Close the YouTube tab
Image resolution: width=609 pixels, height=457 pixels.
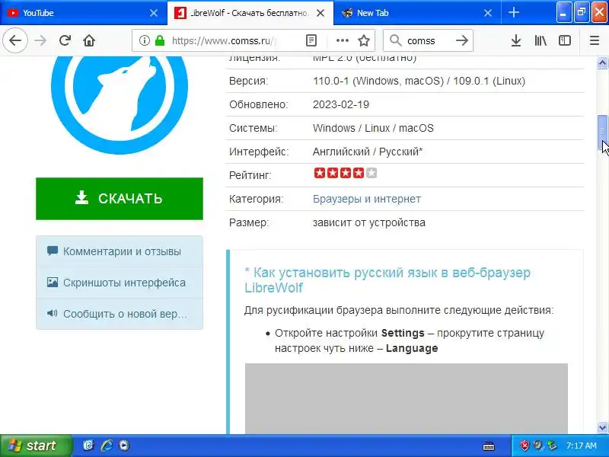click(154, 13)
